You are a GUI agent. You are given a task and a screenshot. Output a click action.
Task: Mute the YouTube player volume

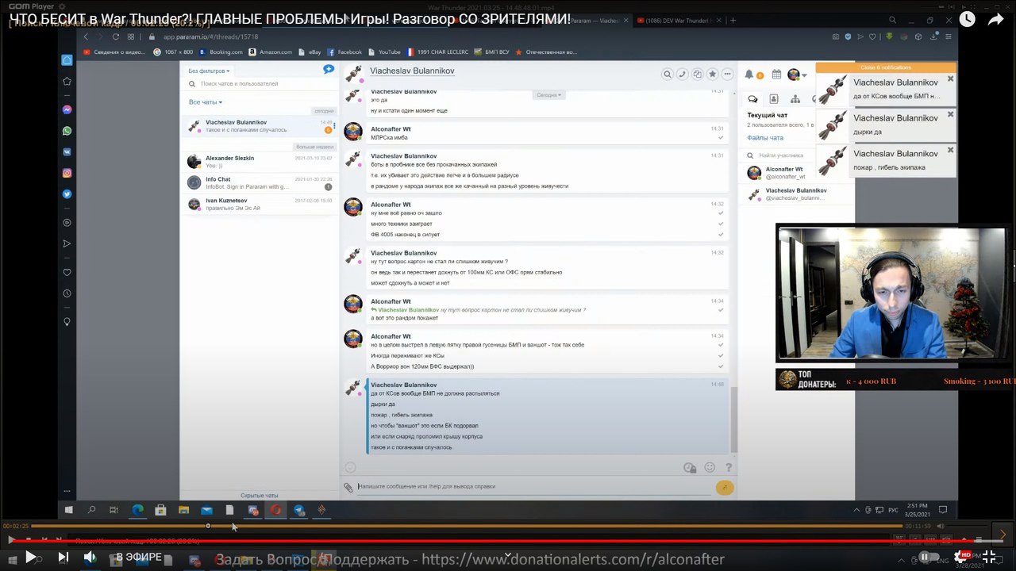coord(90,558)
